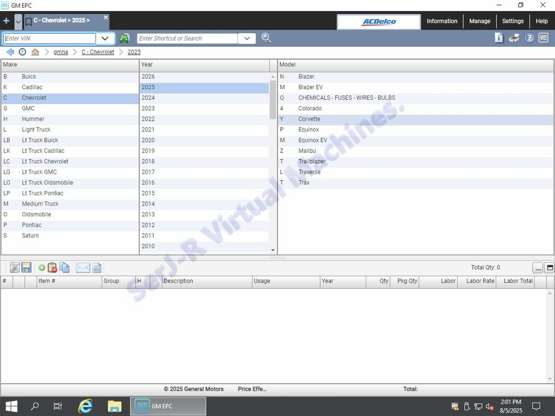This screenshot has height=416, width=555.
Task: Click the save floppy disk icon
Action: point(27,268)
